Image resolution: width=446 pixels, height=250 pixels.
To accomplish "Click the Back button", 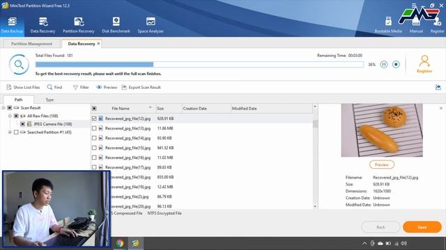I will click(x=380, y=227).
